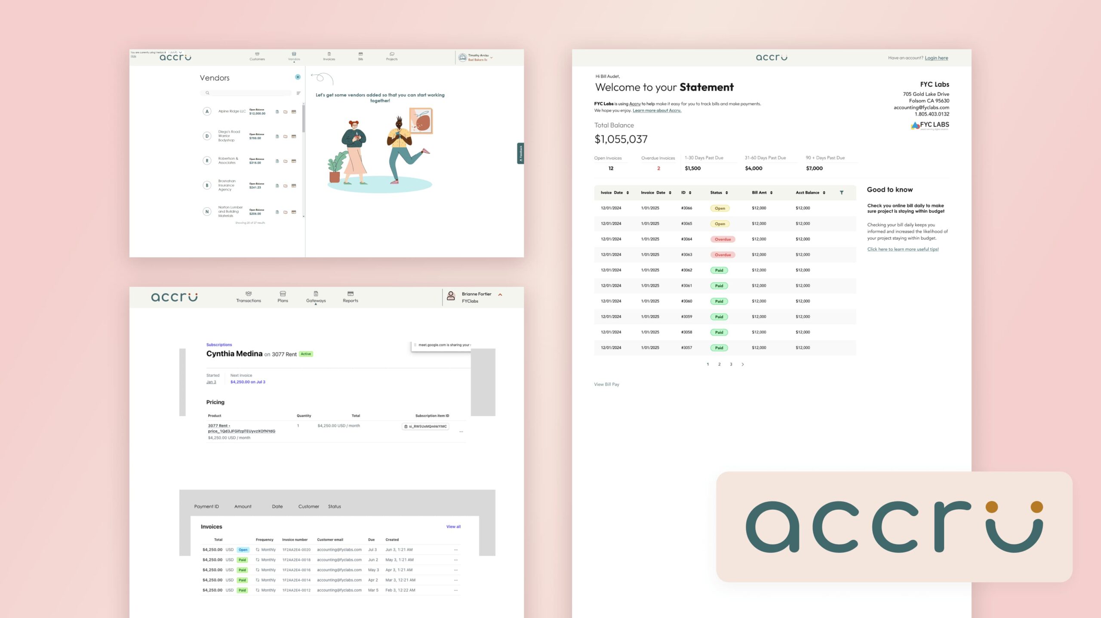Switch to the Invoices tab in Vendors window

click(329, 56)
